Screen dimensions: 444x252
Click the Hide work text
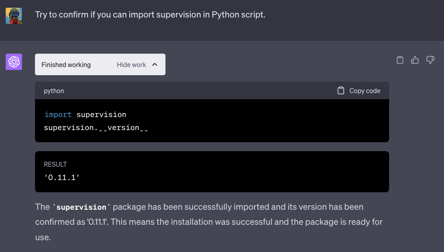point(131,65)
